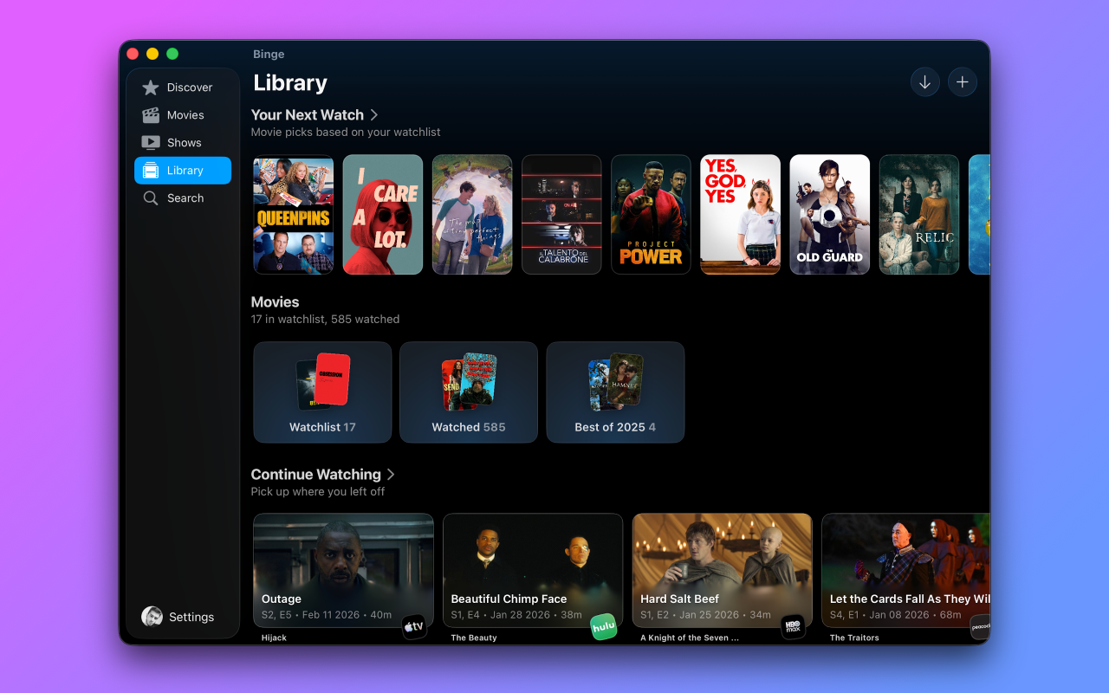Screen dimensions: 1109x693
Task: Click the Library stack icon
Action: (x=151, y=171)
